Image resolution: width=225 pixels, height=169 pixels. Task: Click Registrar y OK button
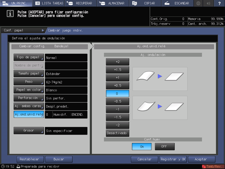coord(173,159)
